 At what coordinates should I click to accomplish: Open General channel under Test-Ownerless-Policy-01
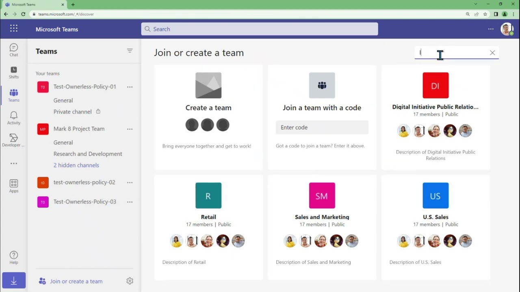pos(63,100)
